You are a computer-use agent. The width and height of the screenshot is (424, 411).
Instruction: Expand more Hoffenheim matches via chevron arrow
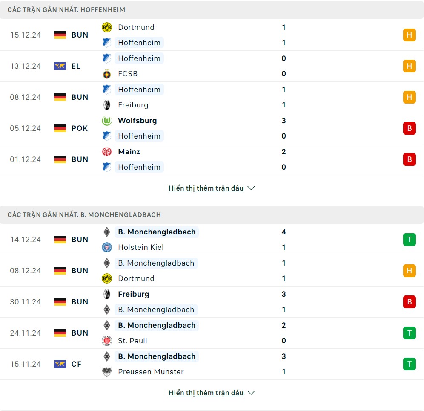point(251,188)
